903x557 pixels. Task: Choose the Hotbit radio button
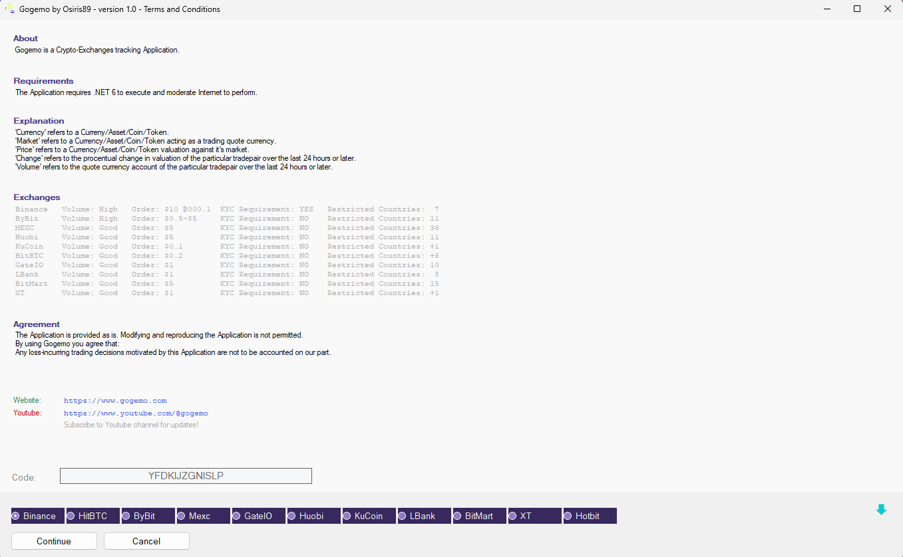pyautogui.click(x=590, y=516)
